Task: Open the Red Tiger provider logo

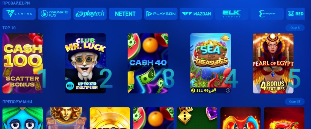Action: point(295,14)
